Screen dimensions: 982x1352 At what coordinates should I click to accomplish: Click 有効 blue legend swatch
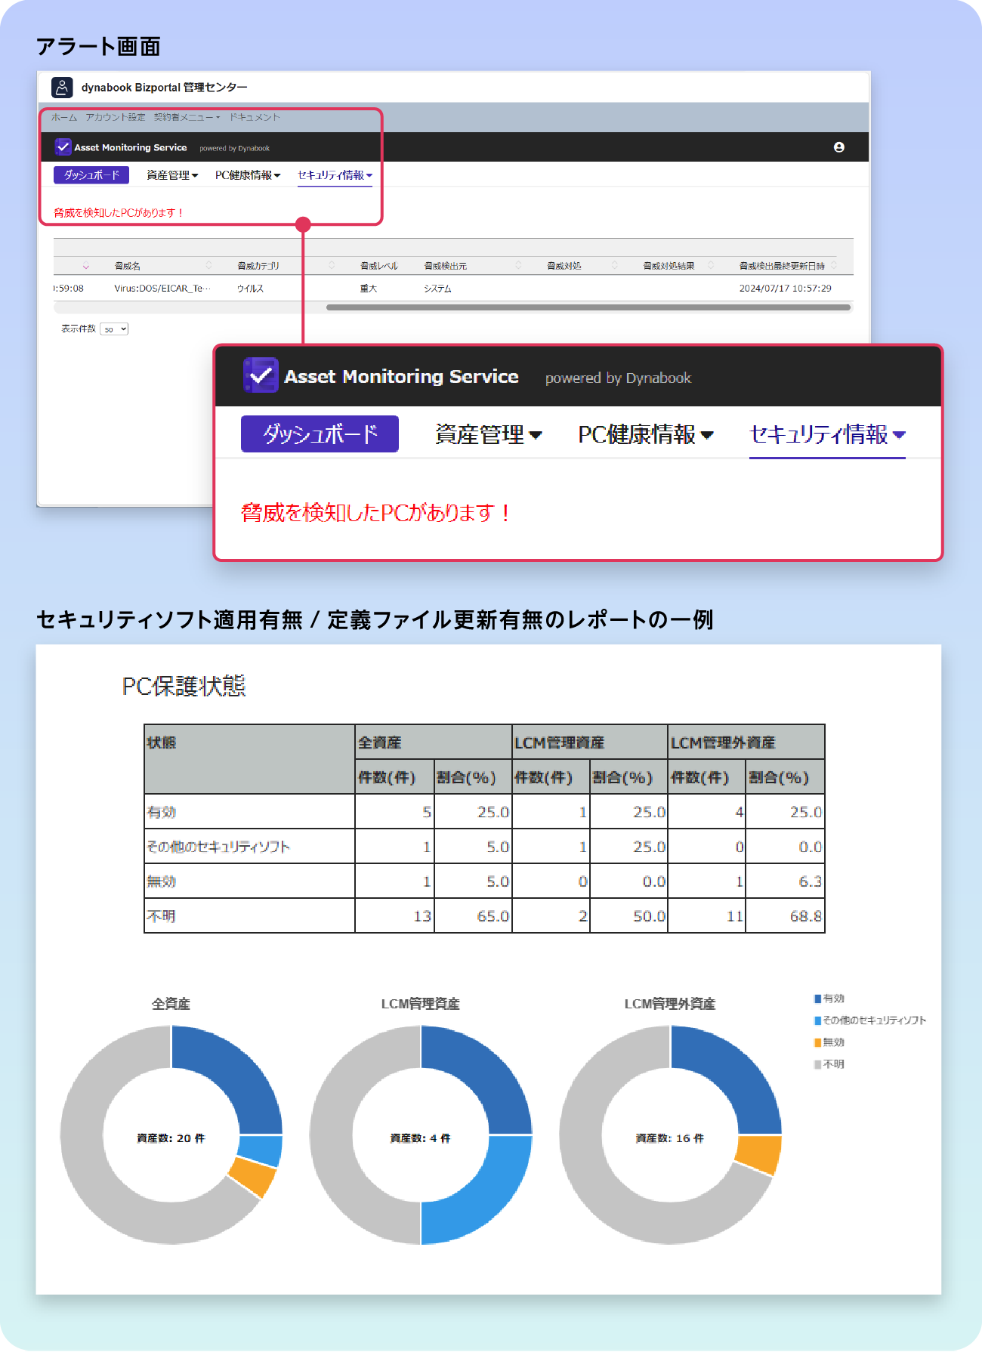(817, 999)
